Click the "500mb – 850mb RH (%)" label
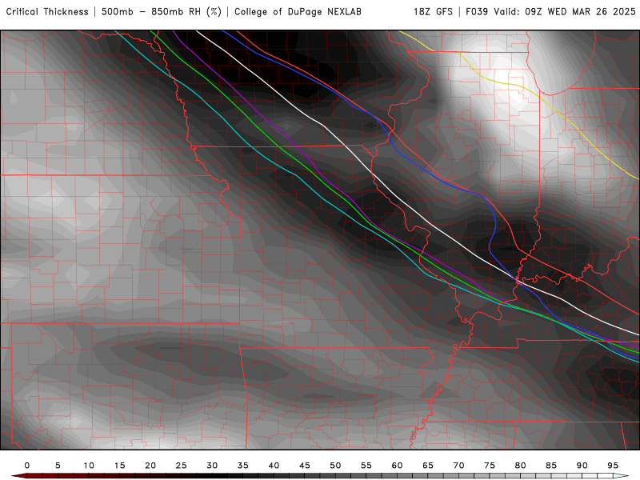Viewport: 640px width, 480px height. click(162, 12)
